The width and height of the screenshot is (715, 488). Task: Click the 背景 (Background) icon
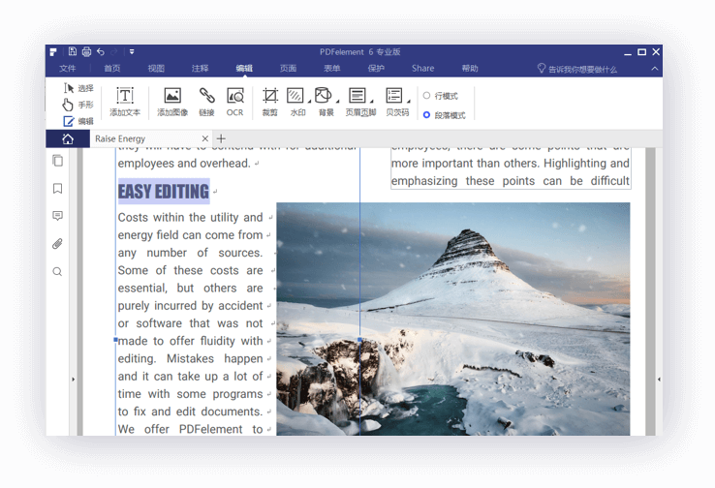[x=324, y=96]
